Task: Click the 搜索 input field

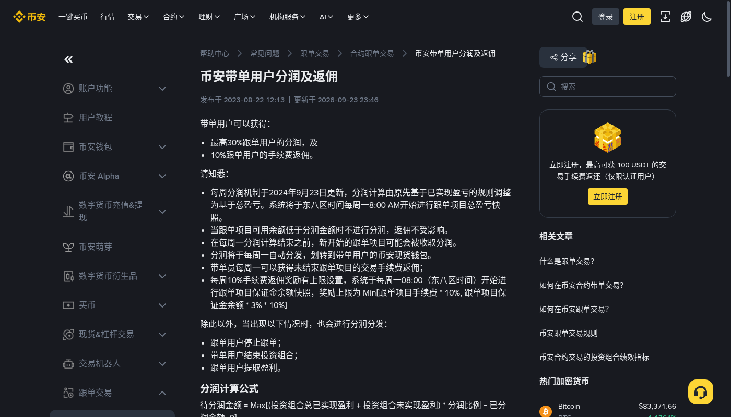Action: [x=608, y=87]
